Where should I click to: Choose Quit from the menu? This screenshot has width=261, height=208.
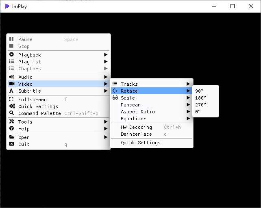(x=59, y=144)
